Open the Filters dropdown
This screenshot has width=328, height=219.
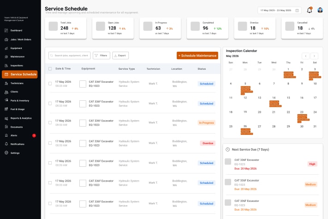click(101, 55)
